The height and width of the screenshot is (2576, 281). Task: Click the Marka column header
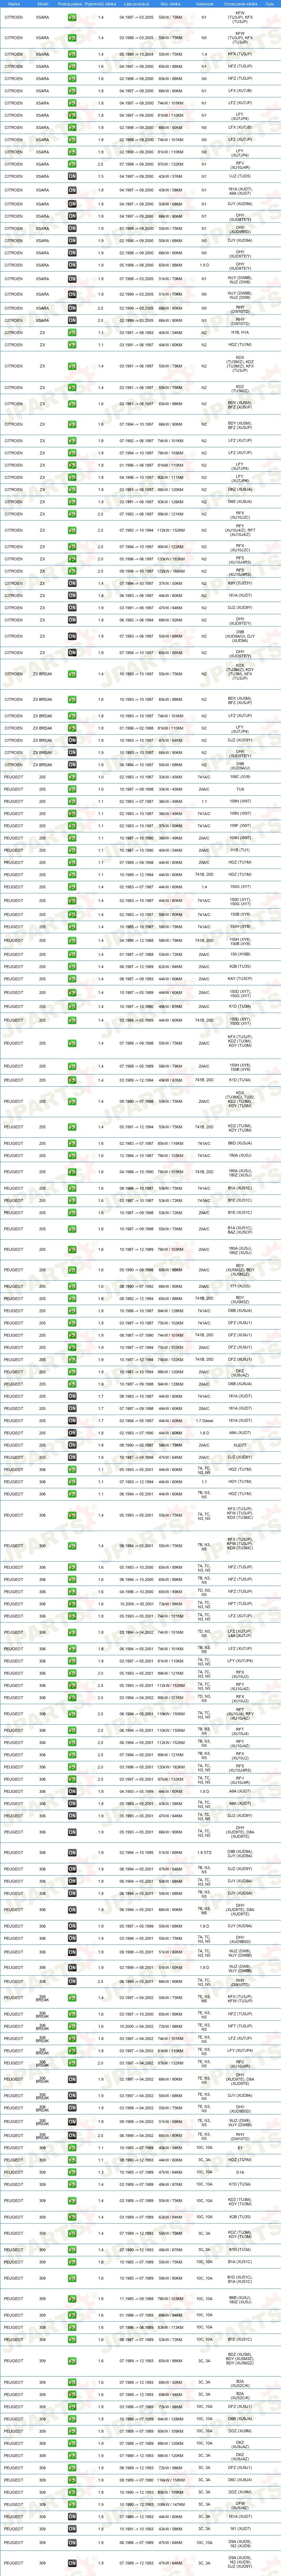14,4
